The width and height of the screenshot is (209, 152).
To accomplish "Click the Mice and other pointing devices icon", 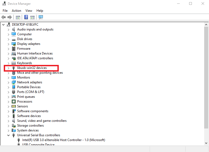I will (x=14, y=73).
